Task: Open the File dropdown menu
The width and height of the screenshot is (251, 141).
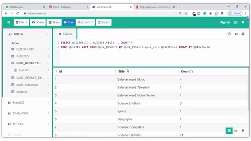Action: (x=21, y=22)
